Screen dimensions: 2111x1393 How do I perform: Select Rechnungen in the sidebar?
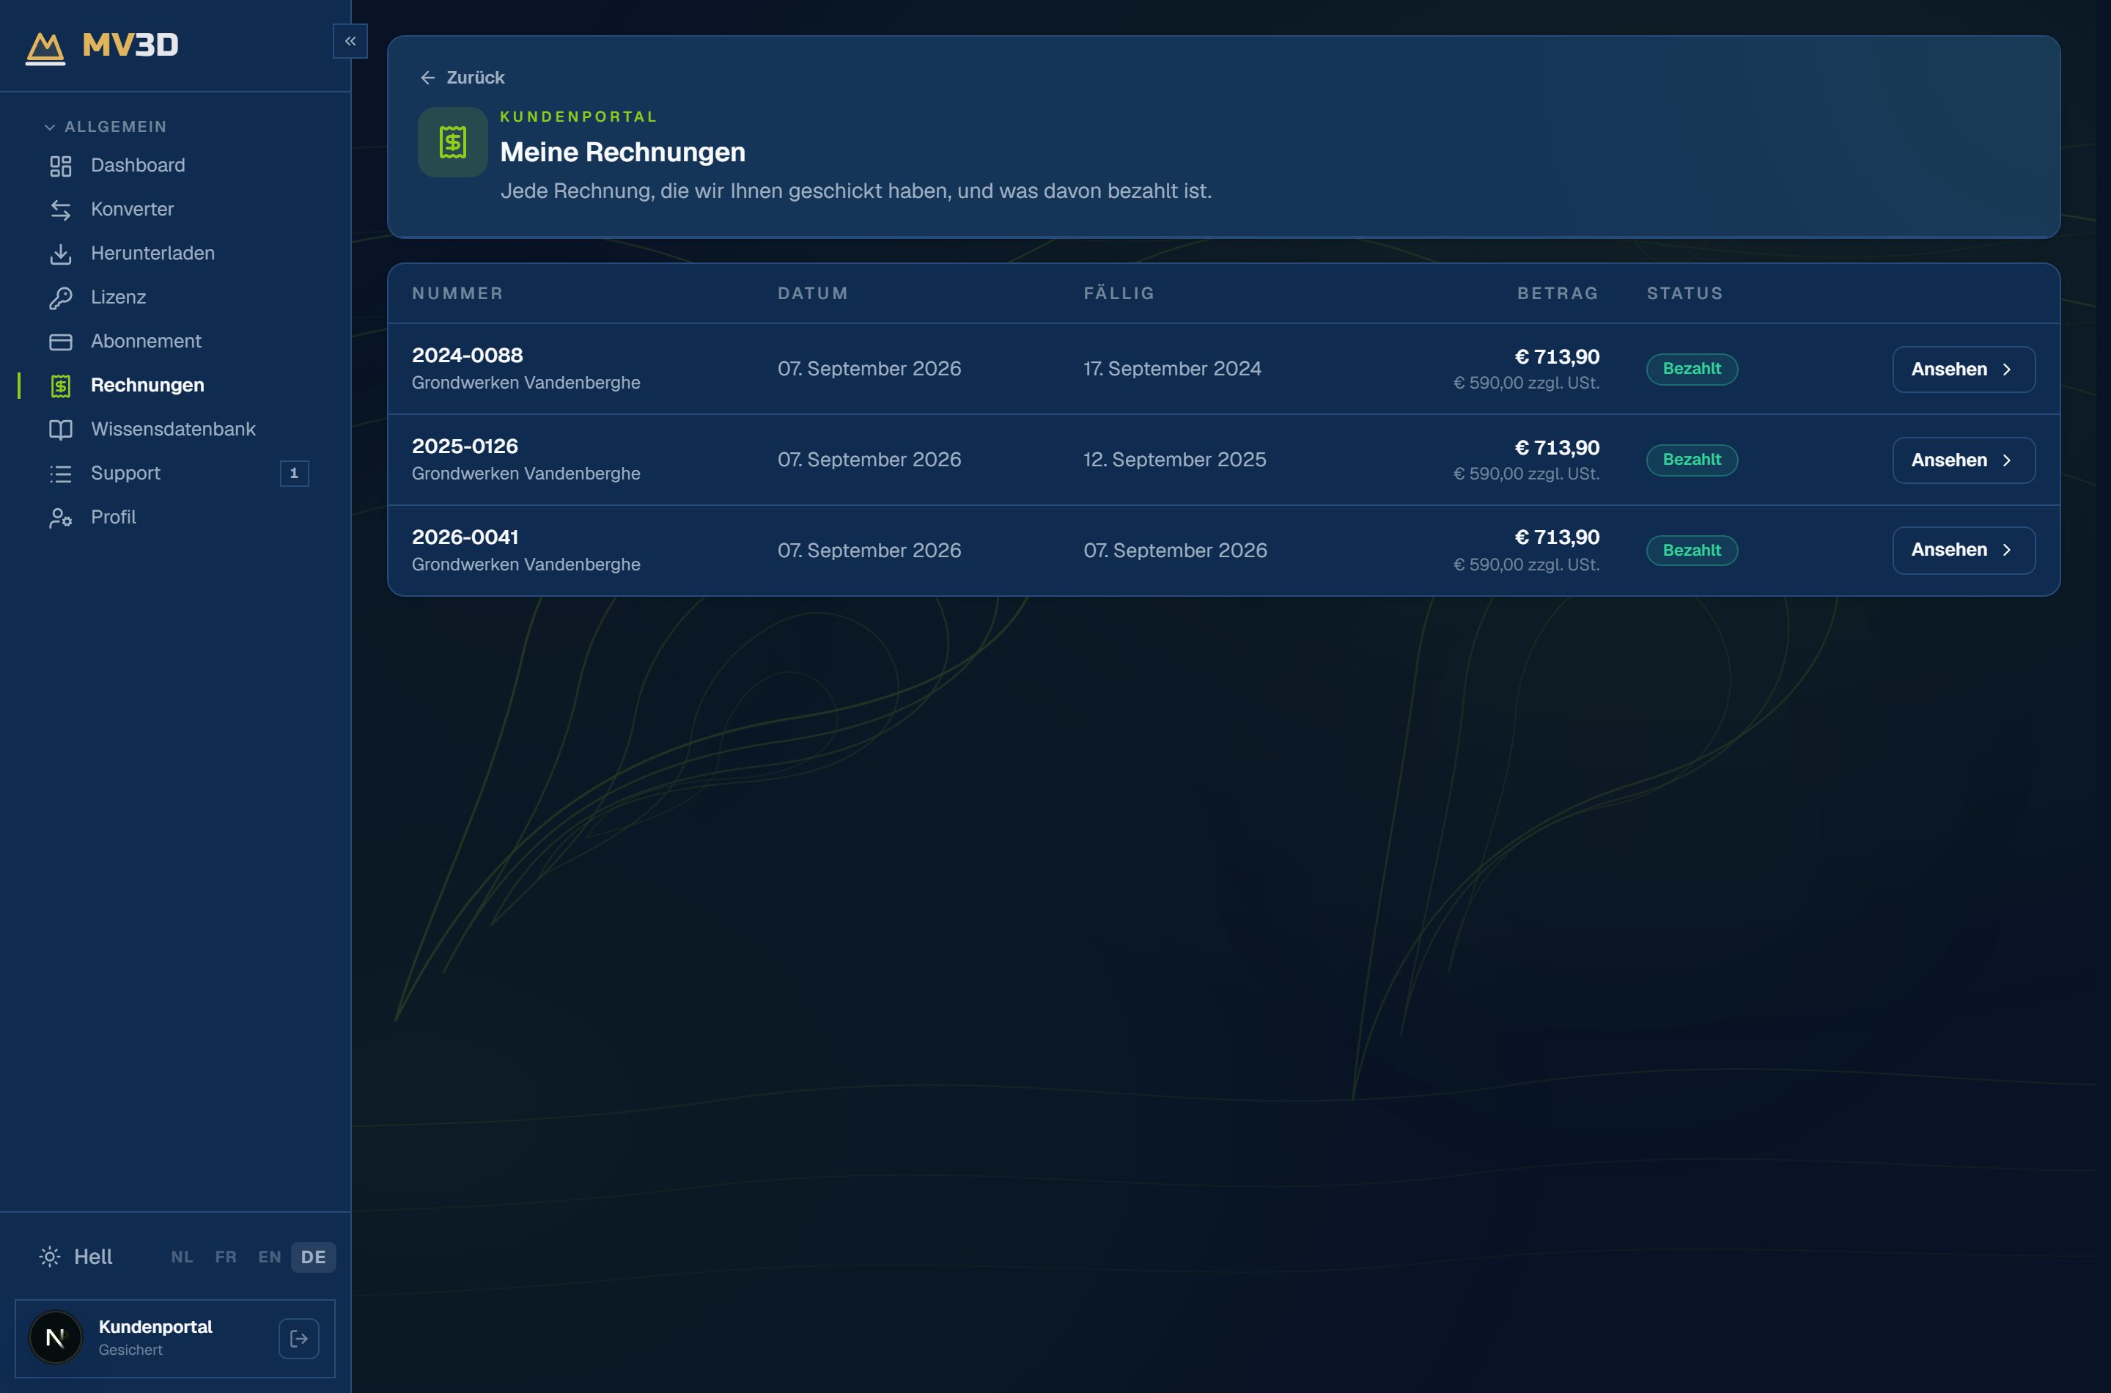coord(175,386)
